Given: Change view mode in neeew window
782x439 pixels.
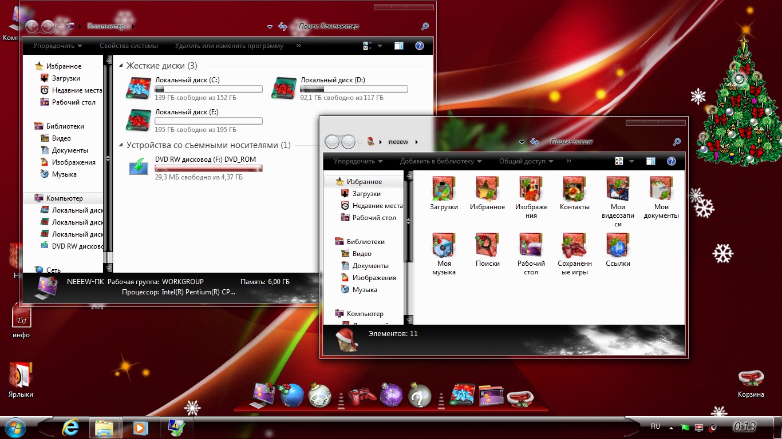Looking at the screenshot, I should click(619, 161).
